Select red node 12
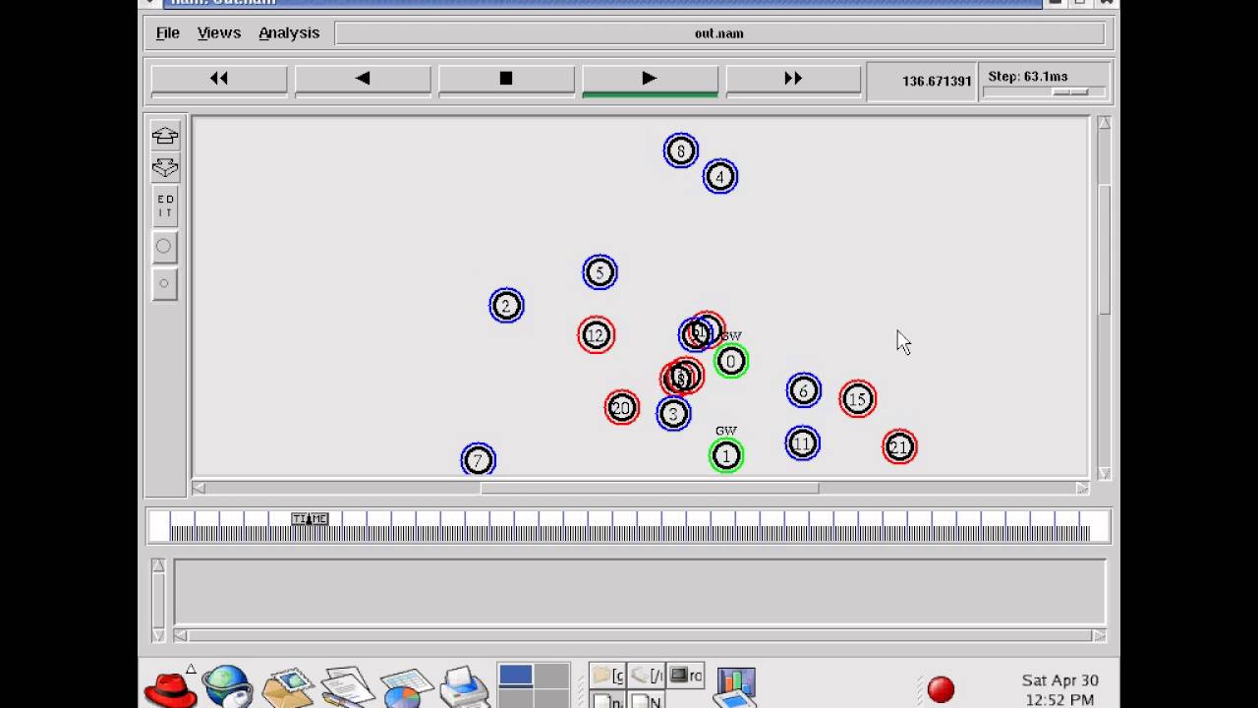1258x708 pixels. tap(596, 335)
